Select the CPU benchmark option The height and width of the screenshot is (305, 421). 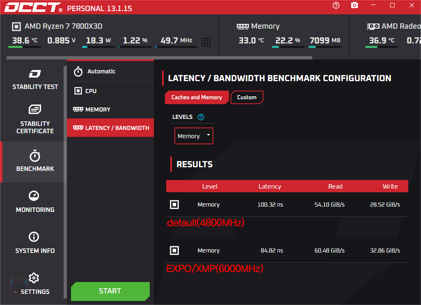coord(110,91)
